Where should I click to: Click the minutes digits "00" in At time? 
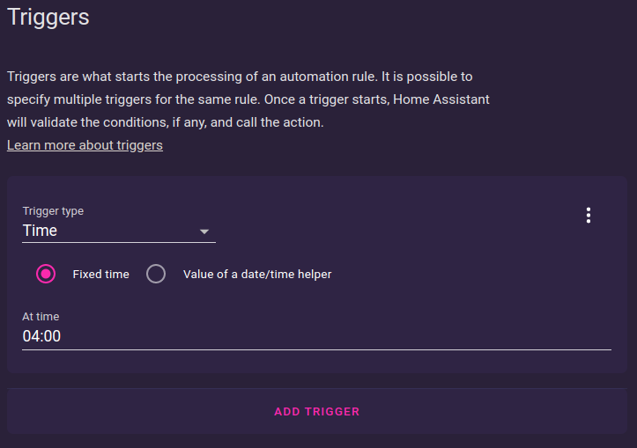pos(52,336)
